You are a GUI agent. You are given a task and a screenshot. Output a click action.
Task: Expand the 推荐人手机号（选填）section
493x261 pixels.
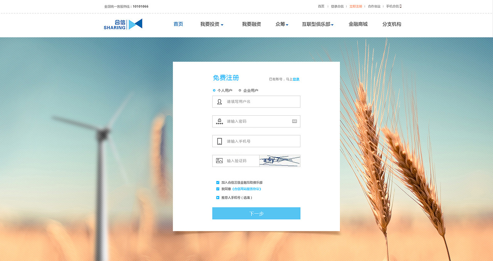pos(218,198)
